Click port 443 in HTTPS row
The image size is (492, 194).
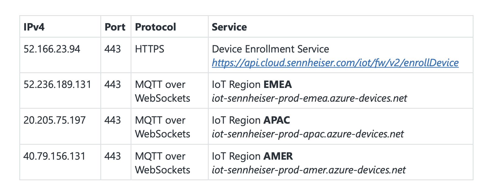pos(113,49)
